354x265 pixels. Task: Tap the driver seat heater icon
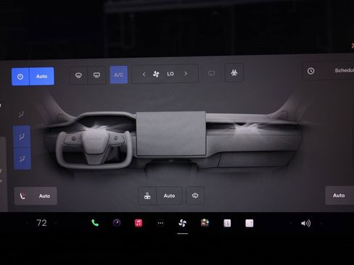click(22, 196)
